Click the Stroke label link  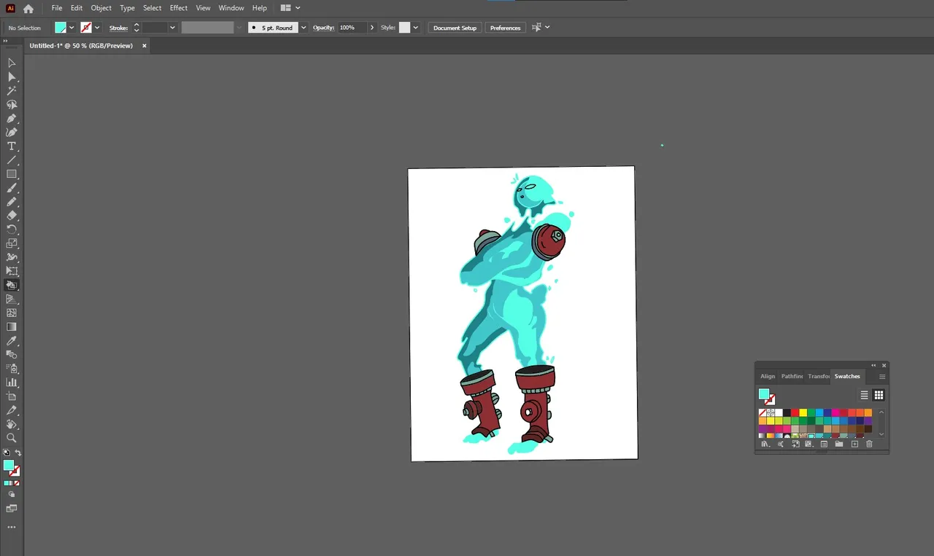point(118,28)
